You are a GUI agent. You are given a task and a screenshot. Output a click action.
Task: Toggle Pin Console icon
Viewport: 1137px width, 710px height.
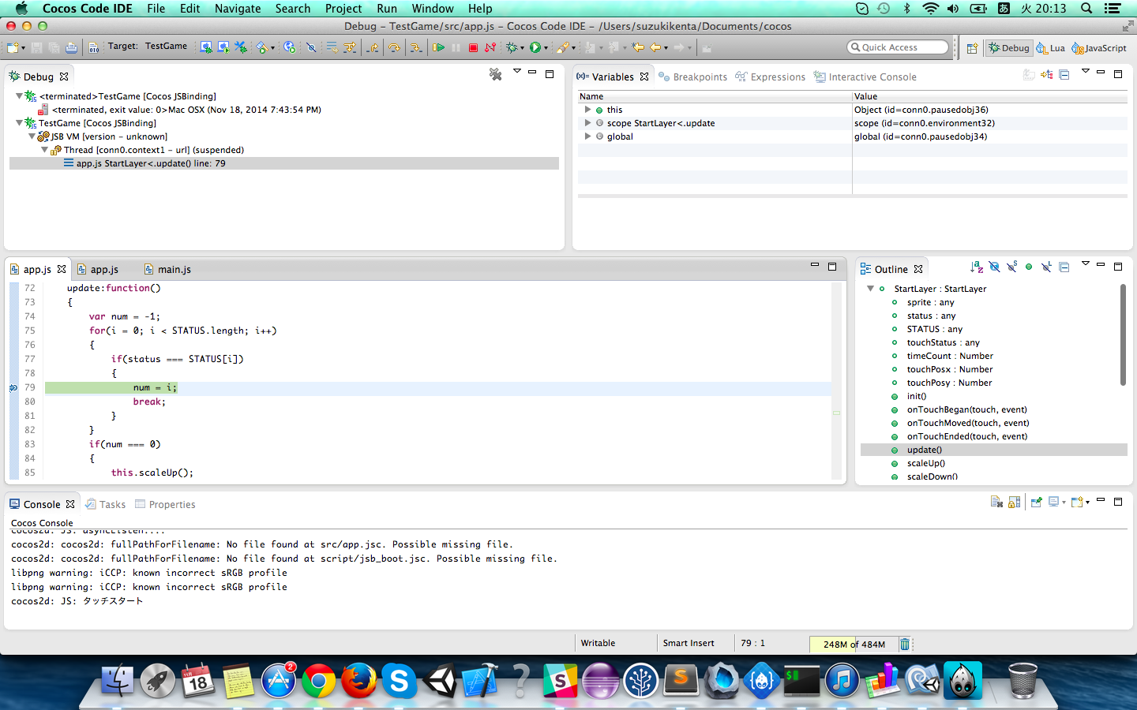[x=1036, y=502]
